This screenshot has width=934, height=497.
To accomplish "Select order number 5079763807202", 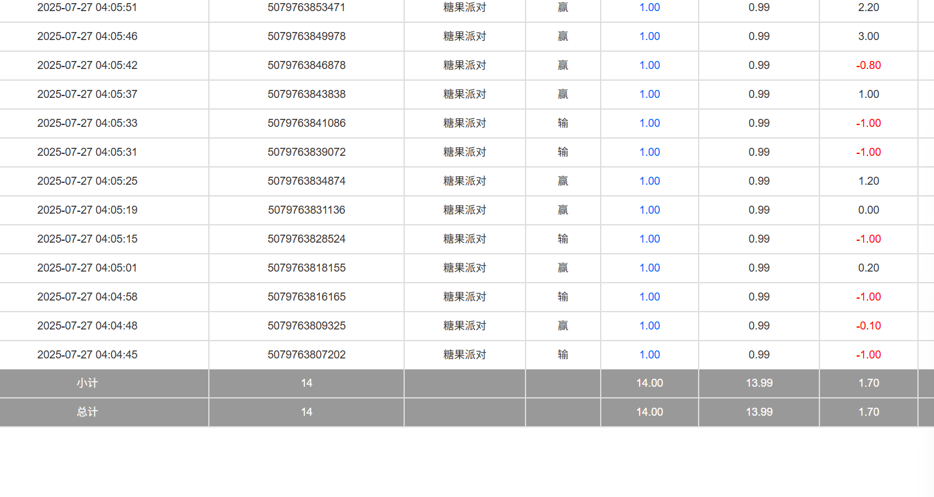I will [306, 355].
